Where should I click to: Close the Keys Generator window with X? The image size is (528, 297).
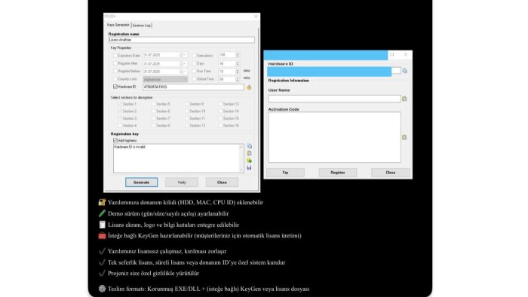[x=256, y=16]
